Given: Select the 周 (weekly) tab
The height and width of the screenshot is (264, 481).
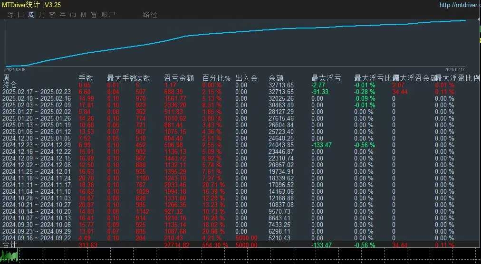Looking at the screenshot, I should click(31, 15).
